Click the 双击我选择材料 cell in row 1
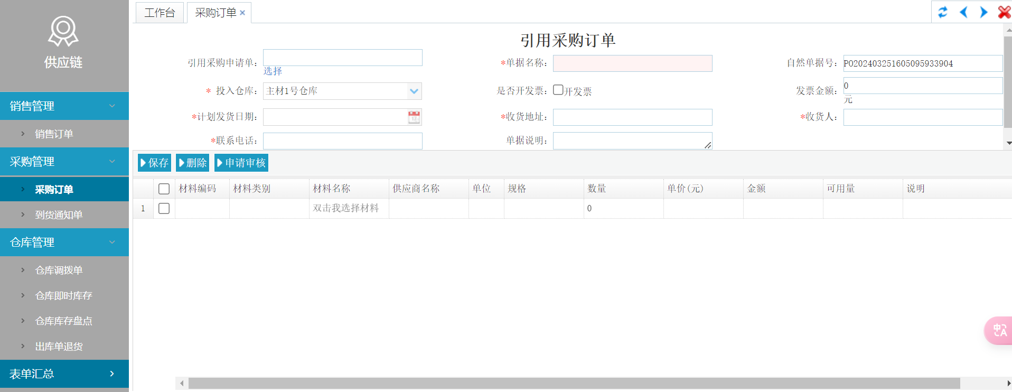1012x392 pixels. tap(349, 208)
